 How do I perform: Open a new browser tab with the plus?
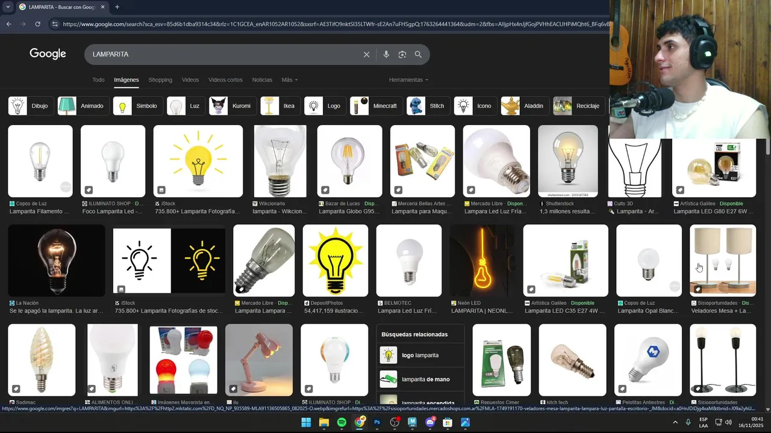(117, 7)
